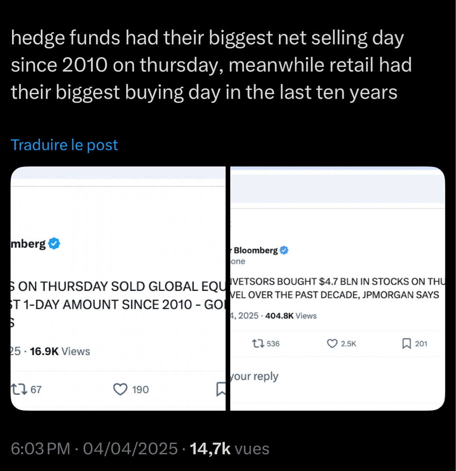
Task: Click the retweet icon showing 67
Action: point(19,389)
